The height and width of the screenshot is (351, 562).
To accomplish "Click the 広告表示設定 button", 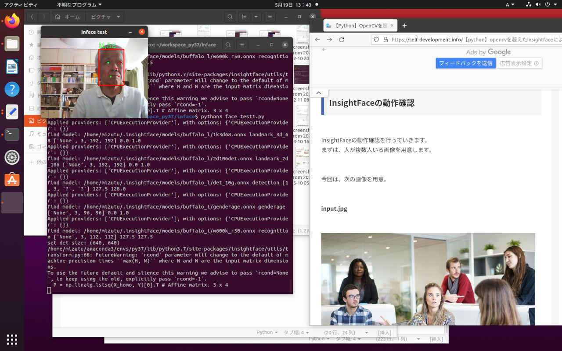I will (x=519, y=63).
